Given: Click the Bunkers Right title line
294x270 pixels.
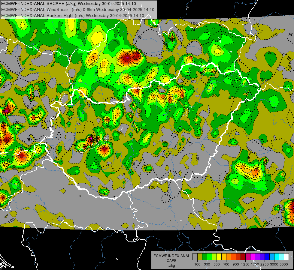Looking at the screenshot, I should (73, 16).
